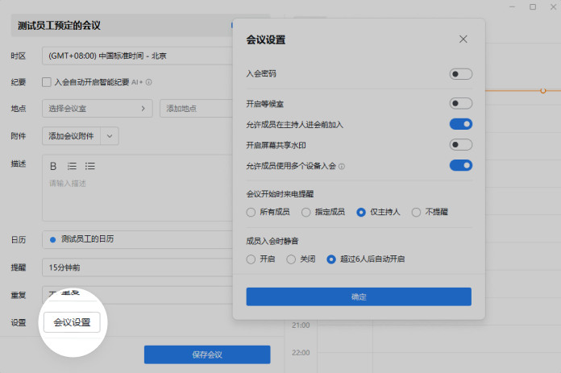Open the 测试员工的日历 calendar dropdown
Image resolution: width=561 pixels, height=373 pixels.
point(138,239)
